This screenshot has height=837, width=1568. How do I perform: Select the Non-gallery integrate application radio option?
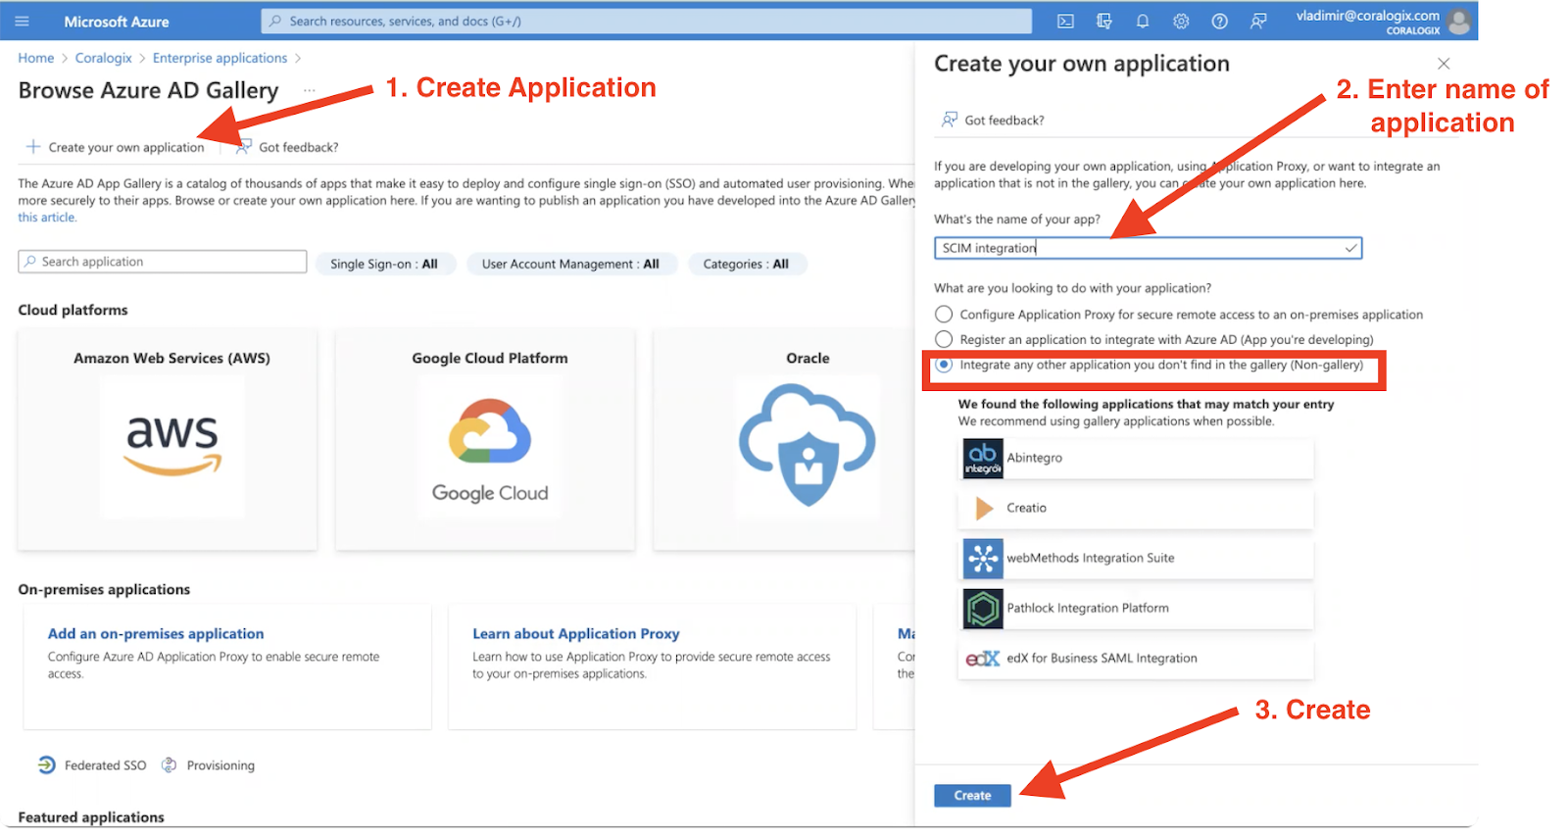pyautogui.click(x=944, y=365)
